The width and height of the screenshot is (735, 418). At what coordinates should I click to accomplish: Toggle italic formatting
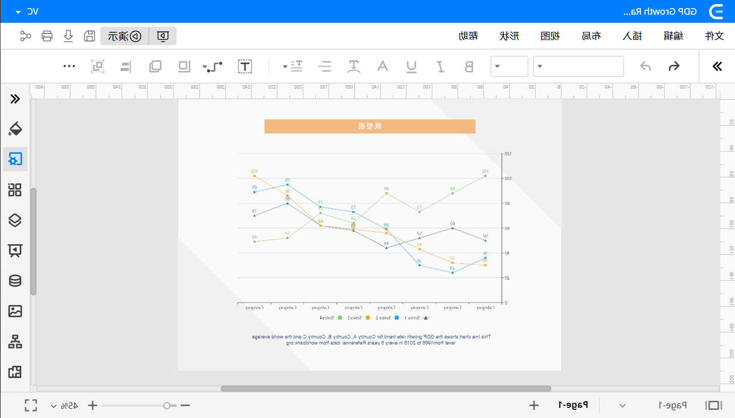(x=440, y=66)
